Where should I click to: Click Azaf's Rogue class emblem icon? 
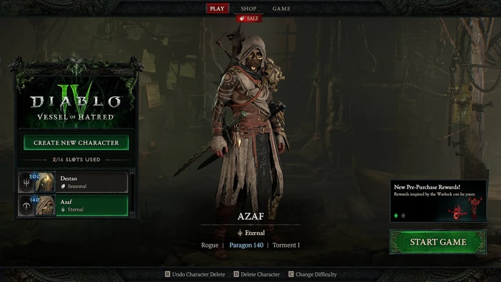point(26,206)
